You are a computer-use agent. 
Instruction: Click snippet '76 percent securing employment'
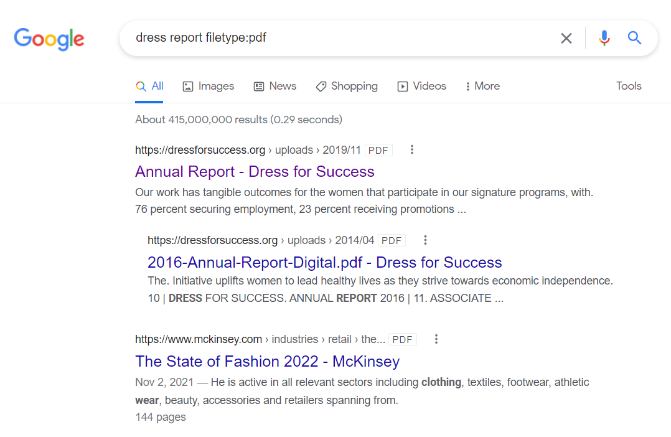tap(215, 209)
